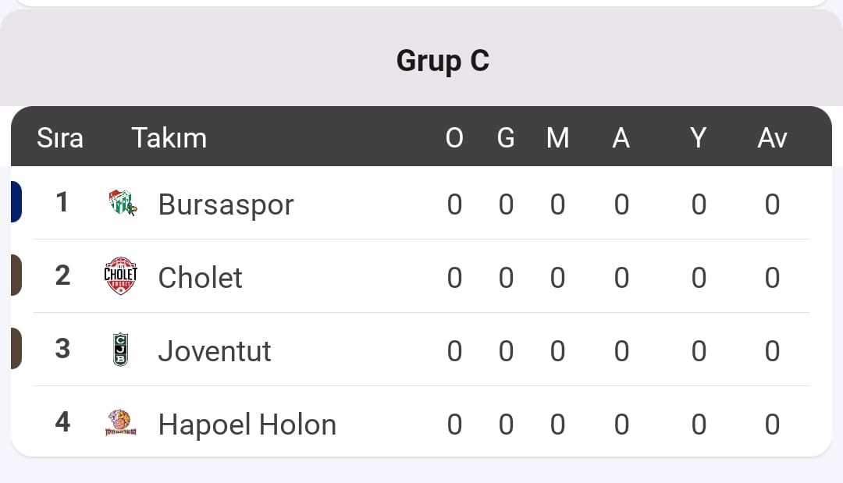This screenshot has width=843, height=483.
Task: Open the Bursaspor team page
Action: tap(226, 204)
